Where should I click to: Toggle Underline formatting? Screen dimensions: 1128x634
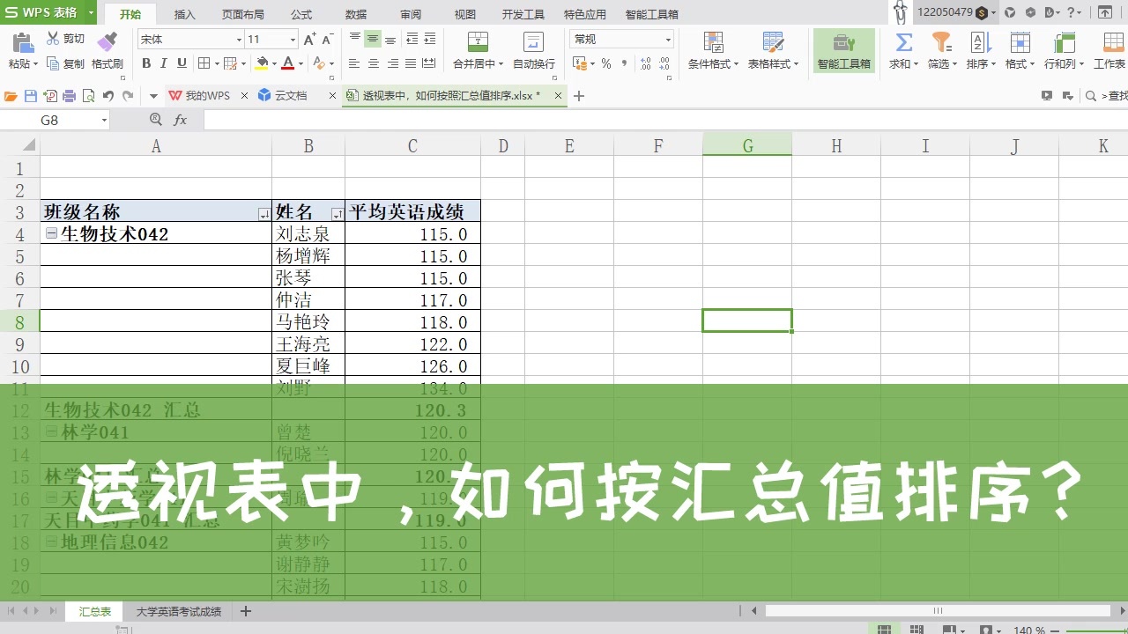pyautogui.click(x=182, y=63)
